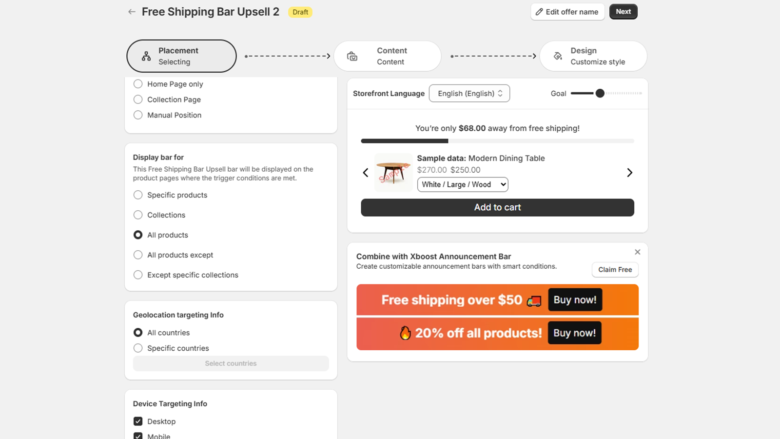This screenshot has height=439, width=780.
Task: Click the pencil icon in Edit offer name
Action: pos(539,12)
